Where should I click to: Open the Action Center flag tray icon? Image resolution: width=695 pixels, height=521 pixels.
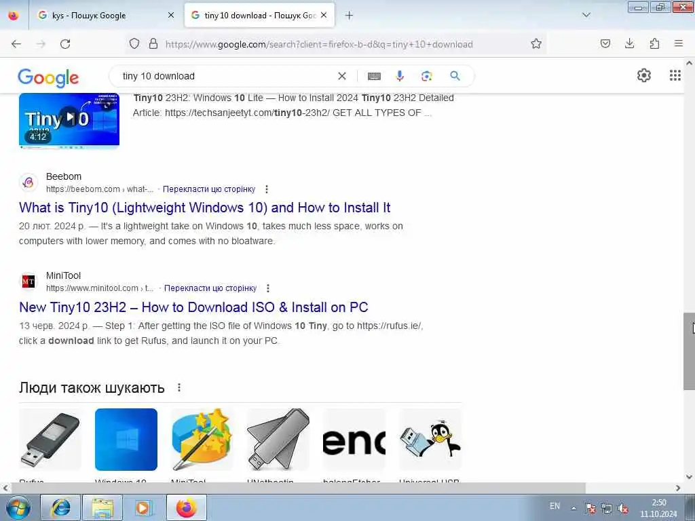(x=590, y=509)
